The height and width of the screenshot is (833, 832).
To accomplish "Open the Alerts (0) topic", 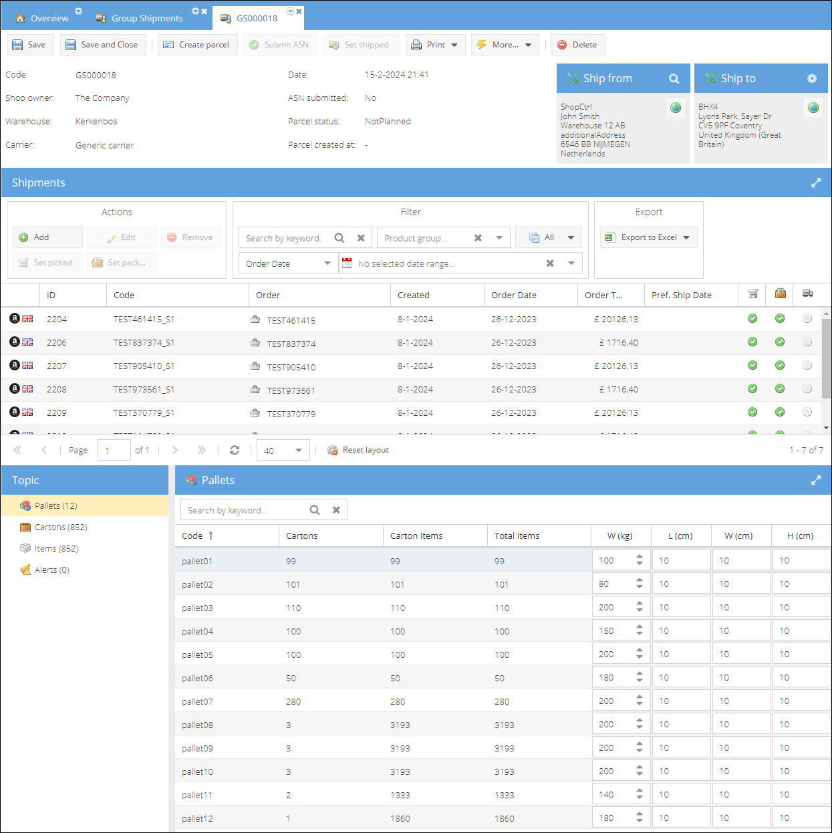I will point(85,570).
